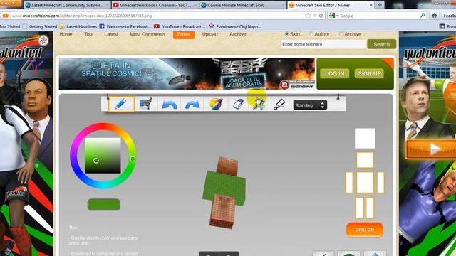The width and height of the screenshot is (456, 256).
Task: Click the space game banner advertisement
Action: [x=187, y=74]
